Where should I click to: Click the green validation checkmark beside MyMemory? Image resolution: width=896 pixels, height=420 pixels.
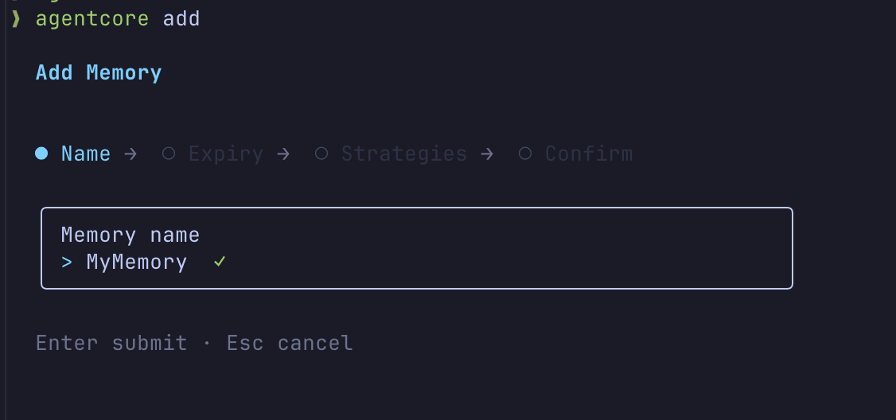point(220,262)
